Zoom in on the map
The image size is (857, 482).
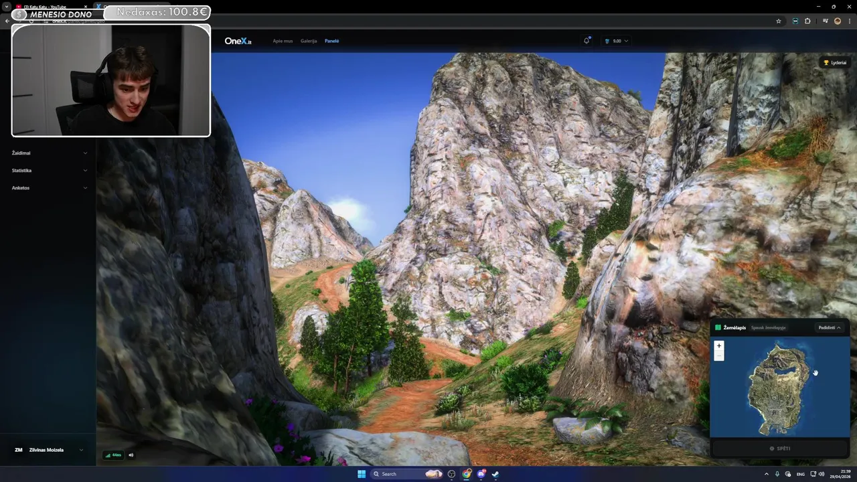click(x=719, y=346)
